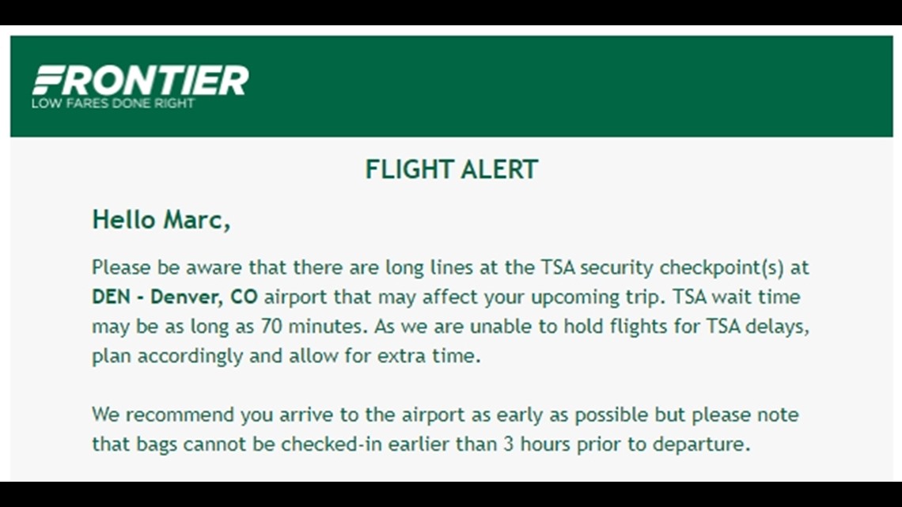
Task: Click the FLIGHT ALERT heading
Action: [452, 169]
